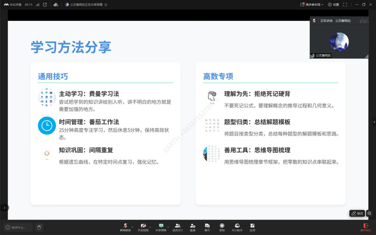Expand the audio options arrow beside 解除静音
This screenshot has width=376, height=235.
(x=133, y=225)
